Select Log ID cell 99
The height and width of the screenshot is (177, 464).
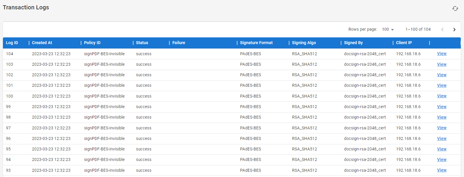click(x=8, y=107)
